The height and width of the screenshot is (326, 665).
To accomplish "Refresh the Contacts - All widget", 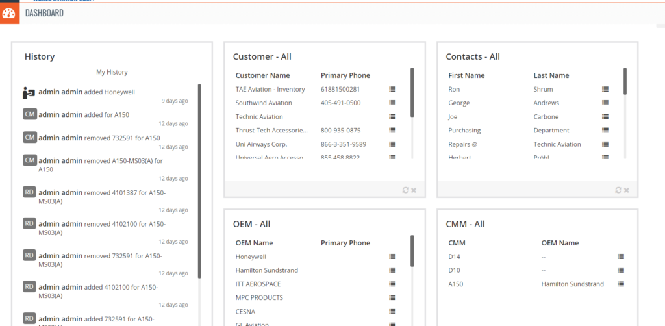I will click(618, 190).
